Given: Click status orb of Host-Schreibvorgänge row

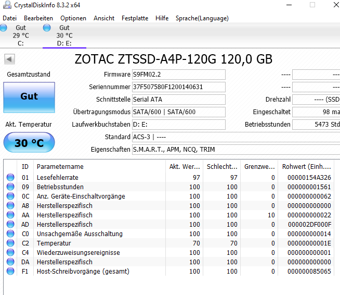Looking at the screenshot, I should point(10,271).
